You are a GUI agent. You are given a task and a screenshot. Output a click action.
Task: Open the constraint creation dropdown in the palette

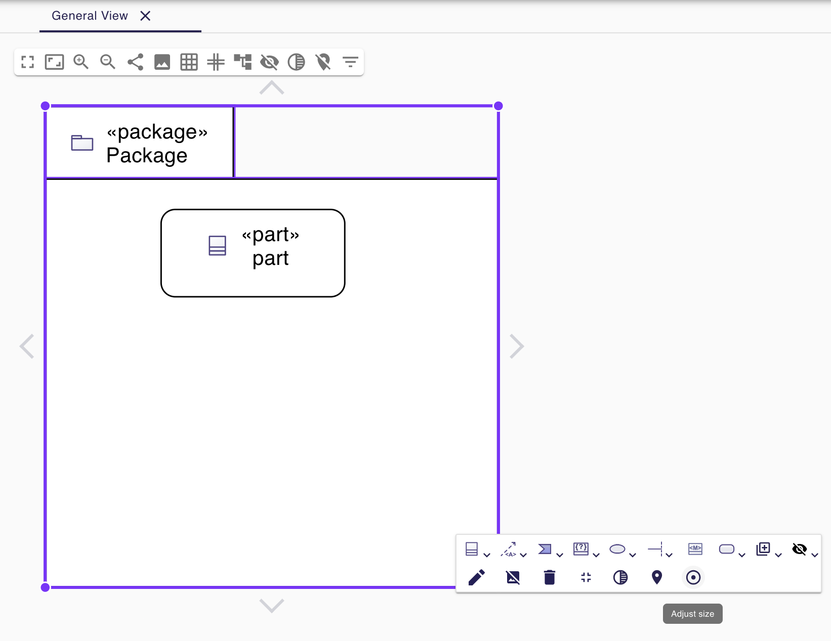(596, 553)
